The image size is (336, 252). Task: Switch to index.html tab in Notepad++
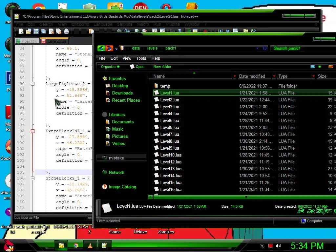[27, 41]
